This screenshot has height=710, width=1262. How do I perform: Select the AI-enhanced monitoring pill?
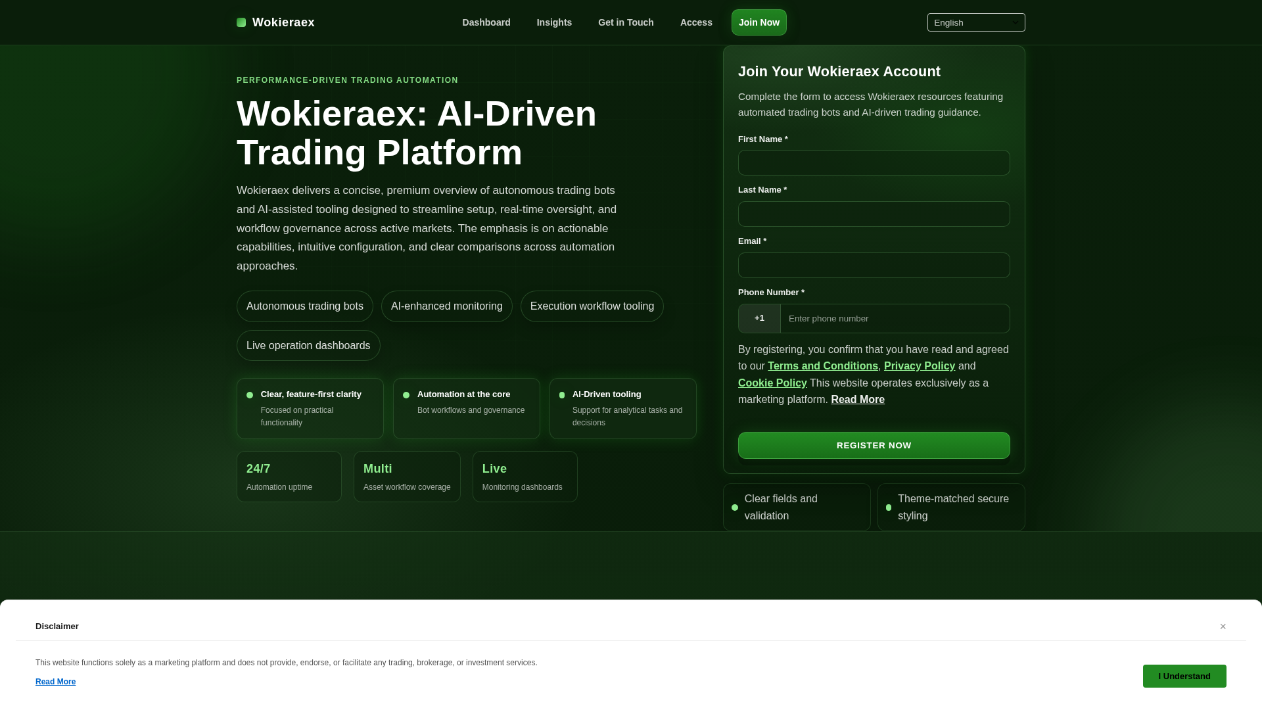447,306
